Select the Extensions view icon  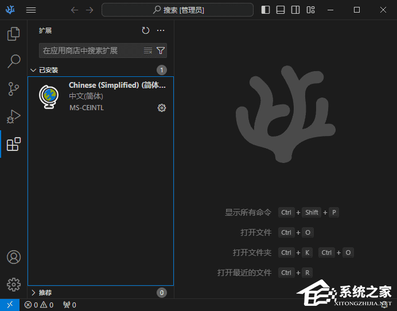click(x=14, y=144)
